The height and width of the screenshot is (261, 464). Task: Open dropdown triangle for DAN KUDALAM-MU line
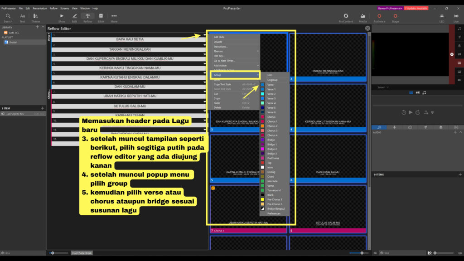tap(204, 82)
